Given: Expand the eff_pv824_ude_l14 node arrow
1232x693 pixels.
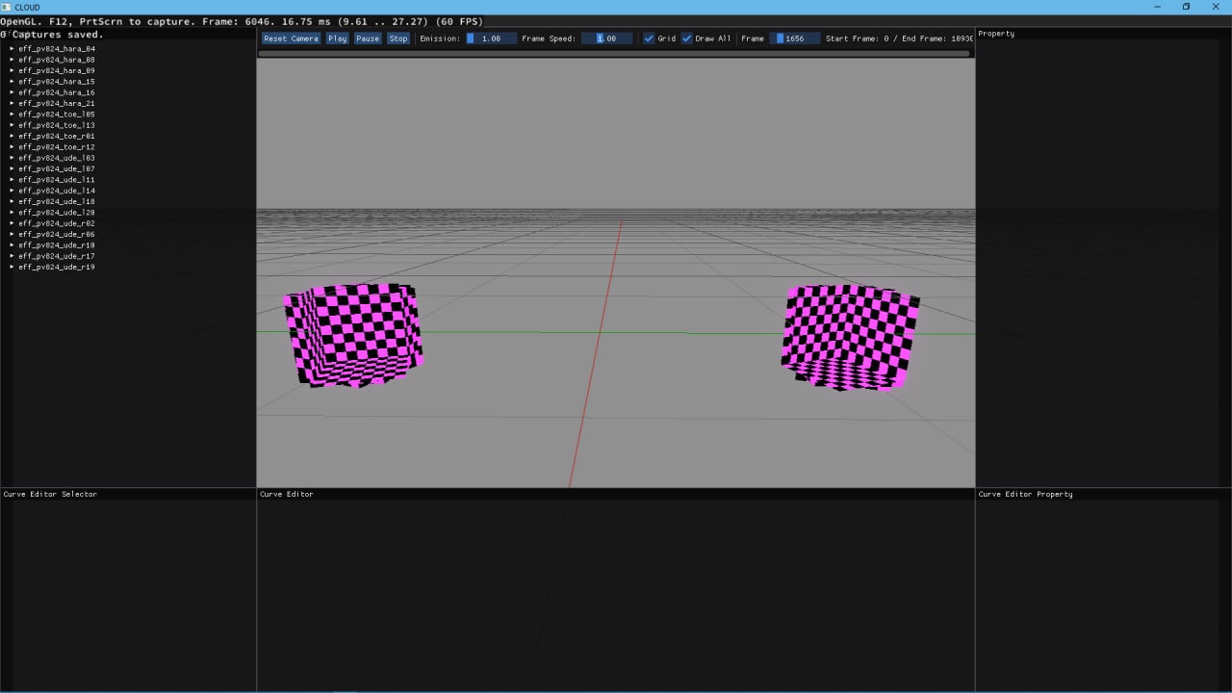Looking at the screenshot, I should pos(12,191).
